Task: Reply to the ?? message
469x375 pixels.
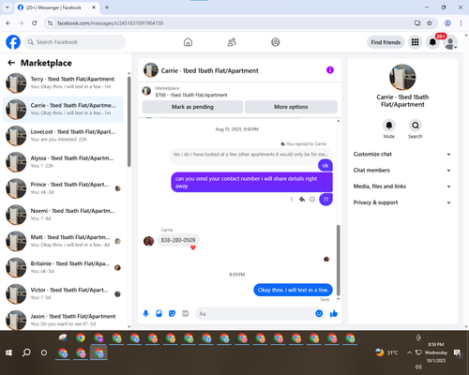Action: (x=302, y=199)
